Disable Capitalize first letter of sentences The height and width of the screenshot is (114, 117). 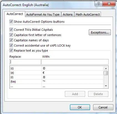click(x=11, y=35)
